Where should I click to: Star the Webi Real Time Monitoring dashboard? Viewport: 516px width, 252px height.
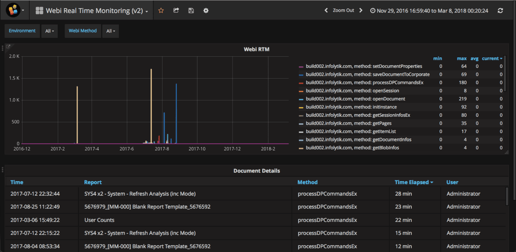click(x=161, y=10)
